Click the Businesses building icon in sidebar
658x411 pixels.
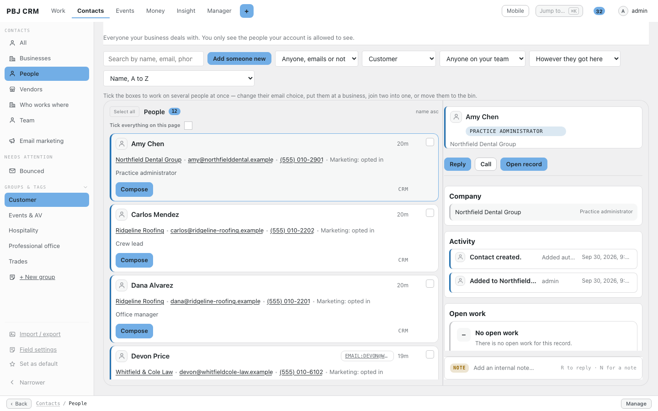click(x=12, y=58)
